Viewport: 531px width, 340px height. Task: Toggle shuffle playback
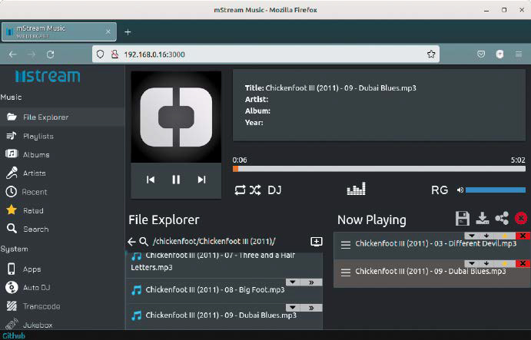click(255, 190)
